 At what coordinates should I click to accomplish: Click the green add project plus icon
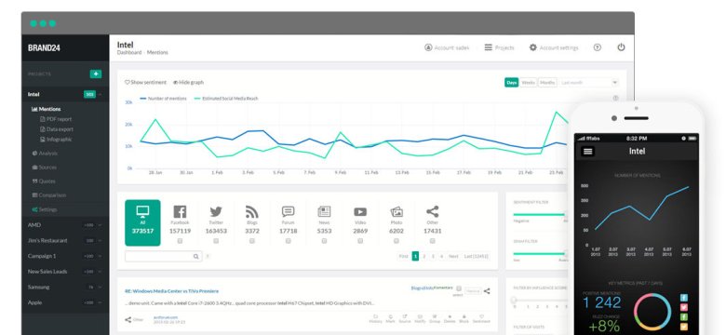coord(96,74)
